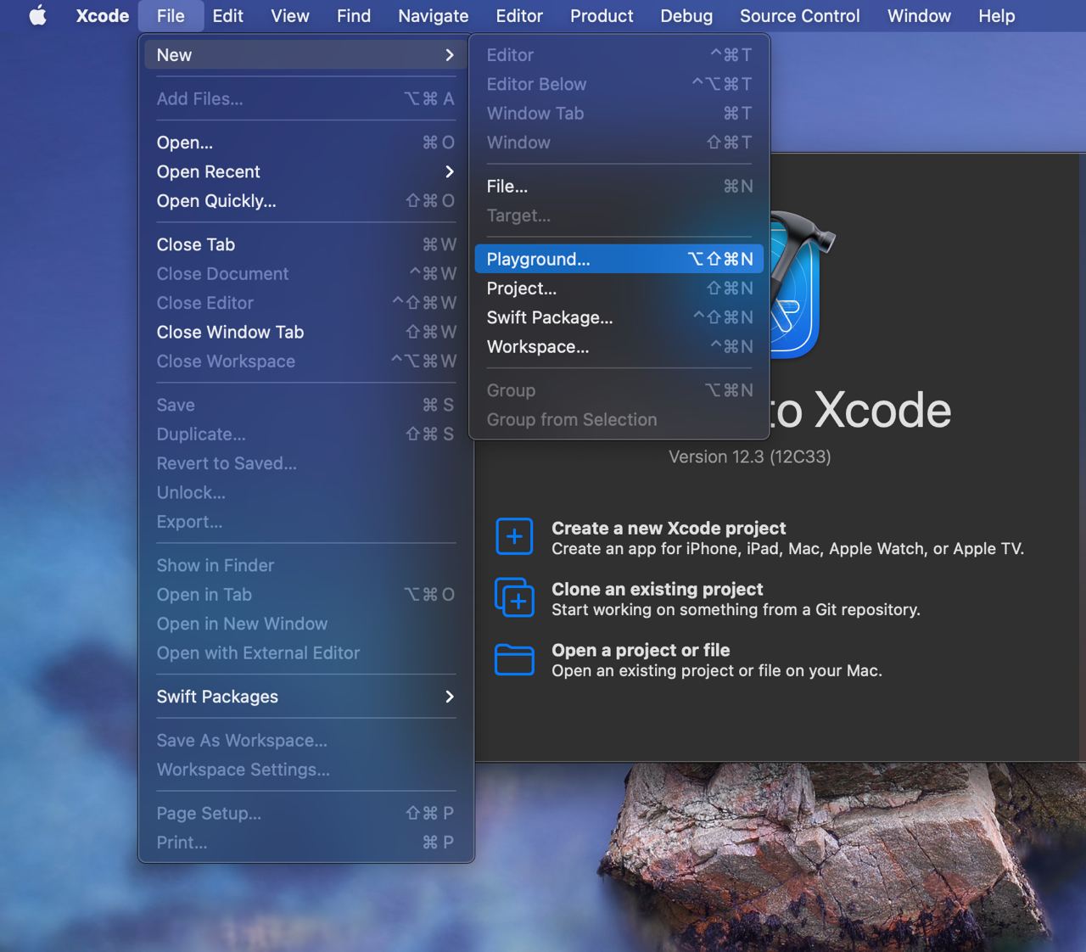The height and width of the screenshot is (952, 1086).
Task: Click Open a project or file
Action: coord(641,651)
